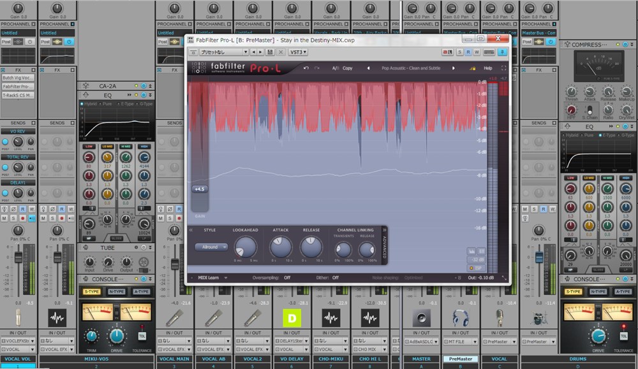638x369 pixels.
Task: Toggle Pro-L full screen mode icon
Action: pyautogui.click(x=504, y=68)
